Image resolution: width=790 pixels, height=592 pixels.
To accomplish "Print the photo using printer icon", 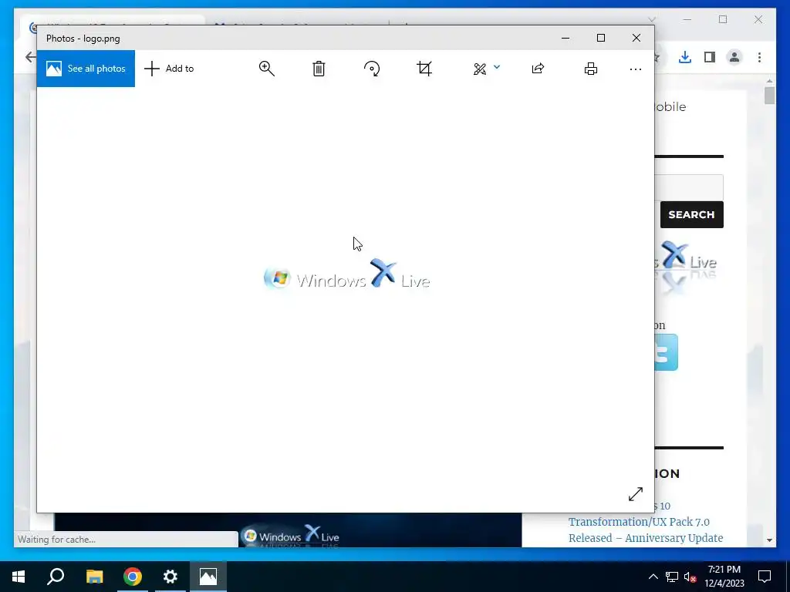I will [591, 69].
